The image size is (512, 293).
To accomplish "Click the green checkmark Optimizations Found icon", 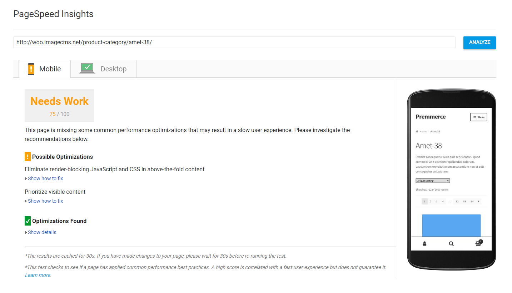I will coord(28,221).
